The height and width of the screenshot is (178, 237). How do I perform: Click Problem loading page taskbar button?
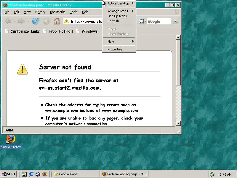pyautogui.click(x=124, y=174)
